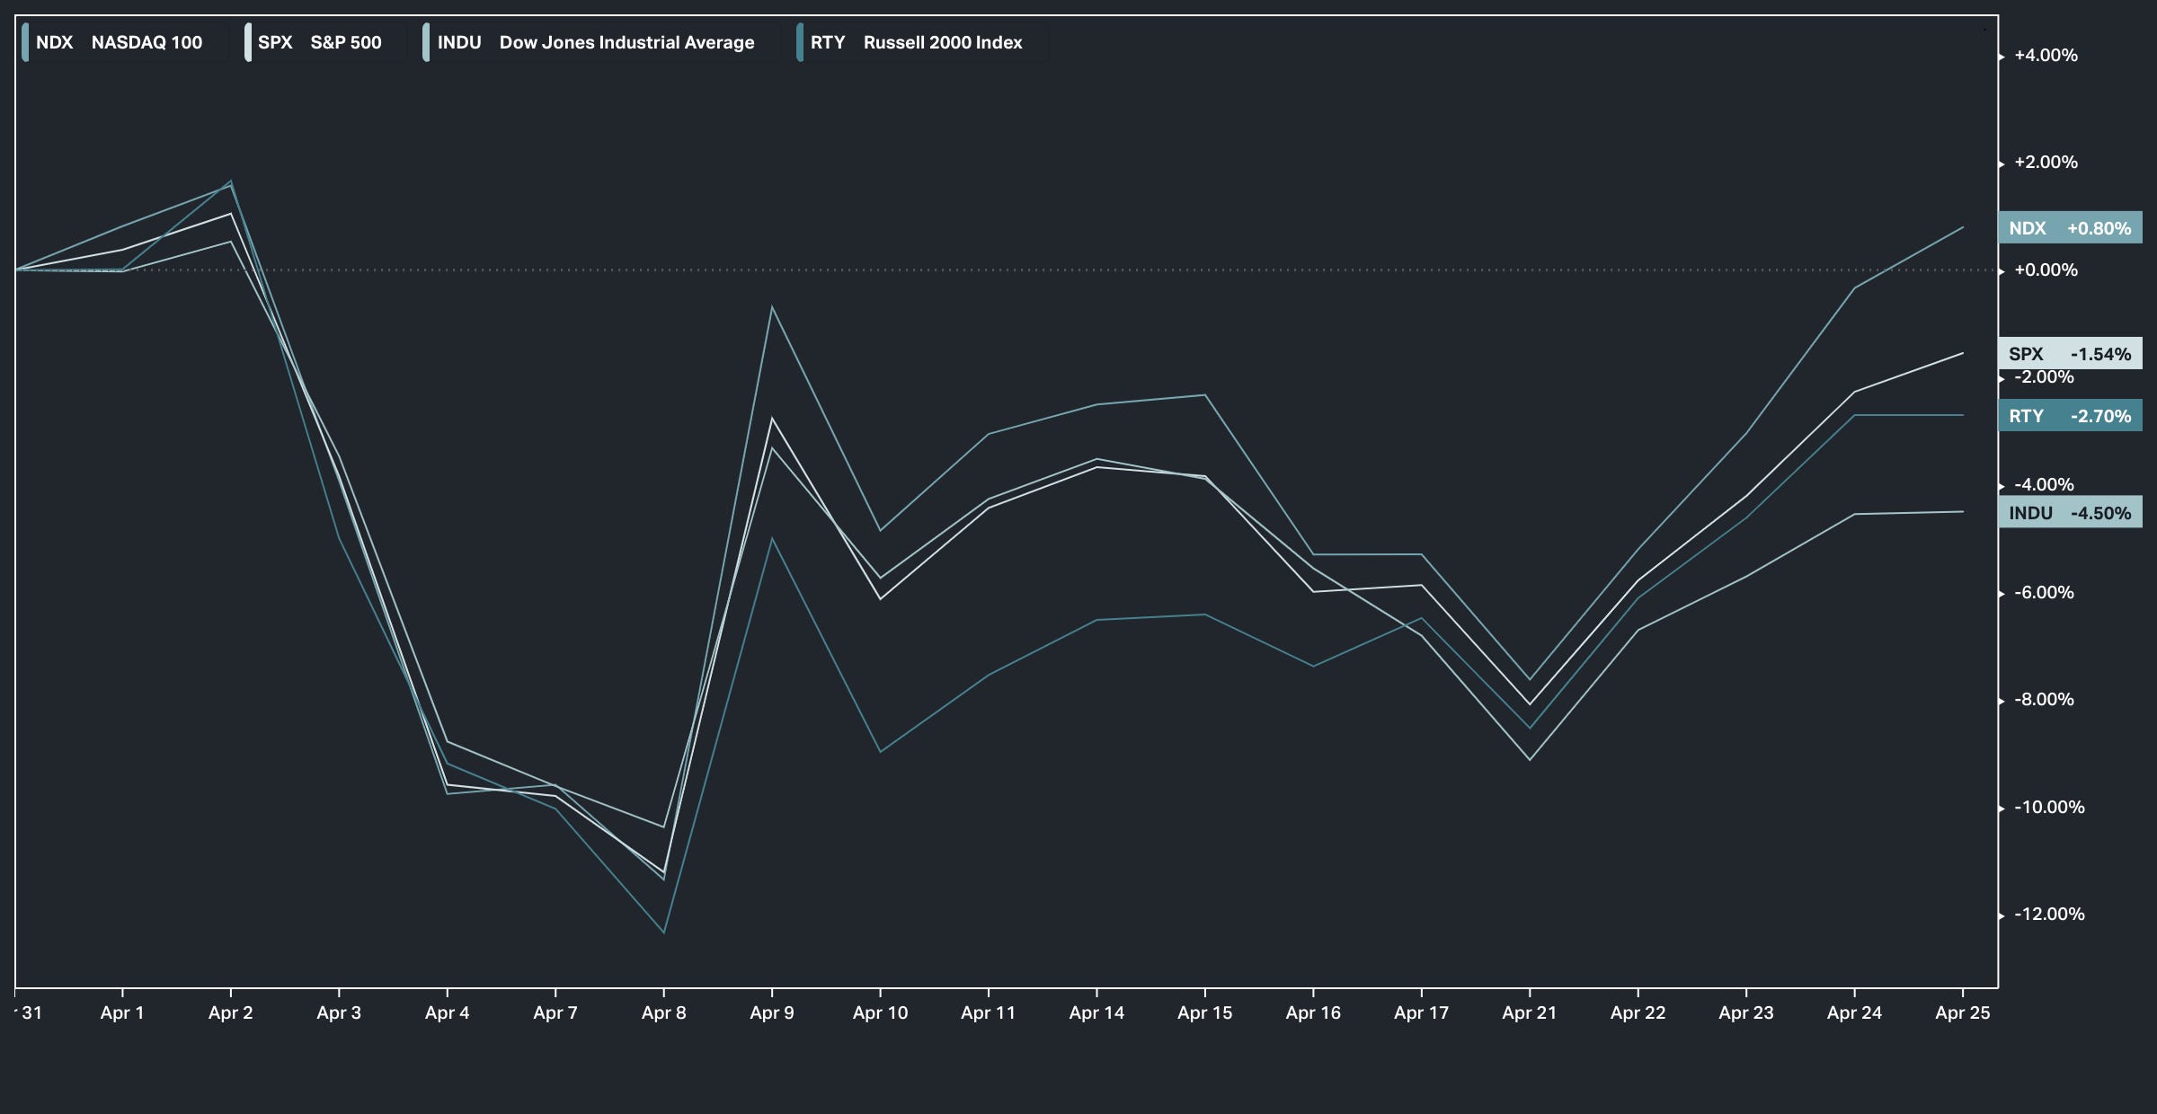Screen dimensions: 2157x1114
Task: Click the Apr 8 date label
Action: point(664,1012)
